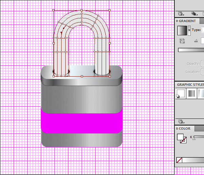Viewport: 204px width, 175px height.
Task: Apply the gray metallic gradient graphic style
Action: [x=191, y=93]
